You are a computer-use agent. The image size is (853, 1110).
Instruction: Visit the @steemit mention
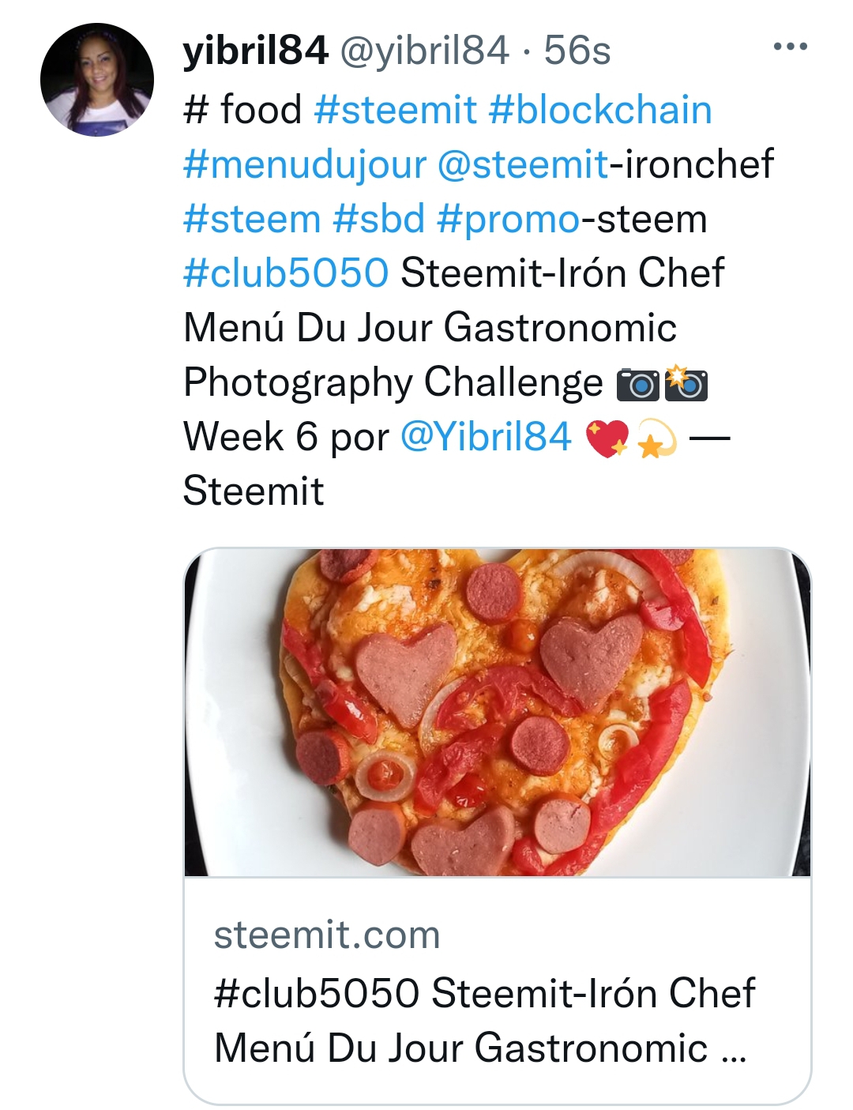523,164
